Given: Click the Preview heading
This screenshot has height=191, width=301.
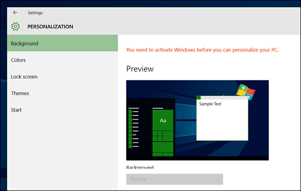Looking at the screenshot, I should pos(140,69).
